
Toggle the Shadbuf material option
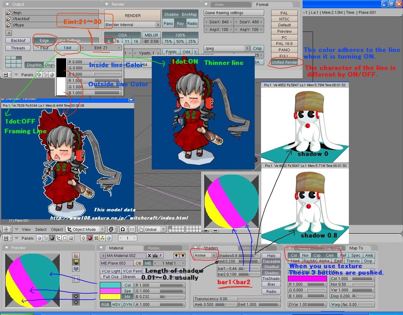271,267
